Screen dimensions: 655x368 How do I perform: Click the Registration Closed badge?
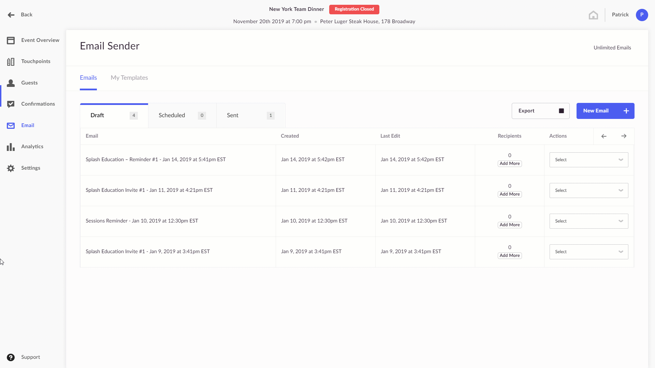(354, 9)
